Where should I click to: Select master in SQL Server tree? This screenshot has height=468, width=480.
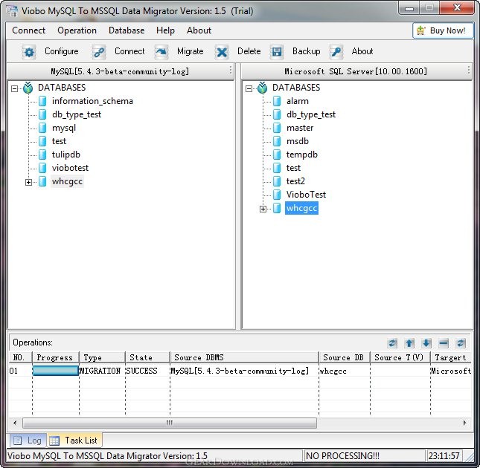point(300,128)
